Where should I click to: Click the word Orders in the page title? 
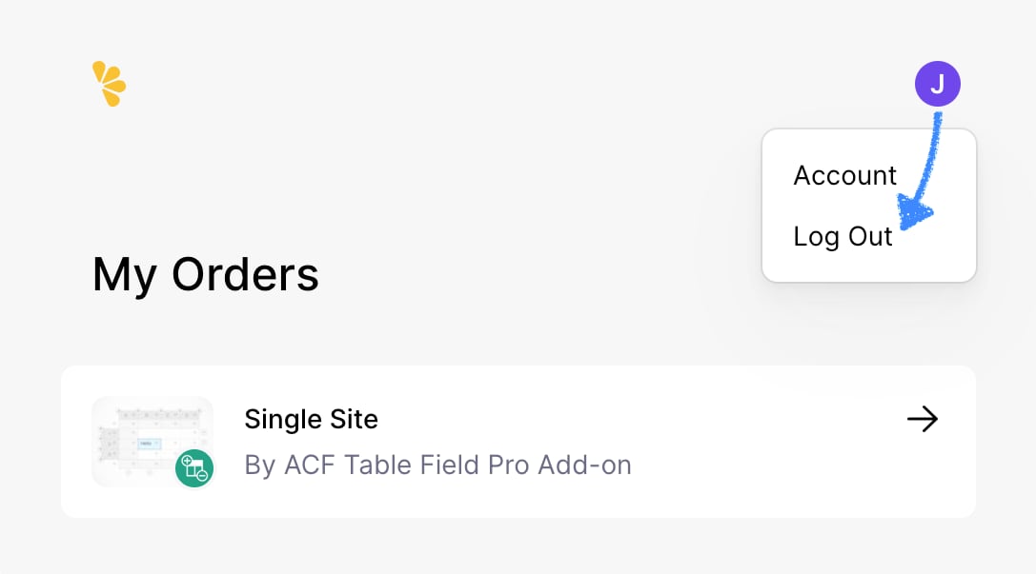(x=245, y=274)
